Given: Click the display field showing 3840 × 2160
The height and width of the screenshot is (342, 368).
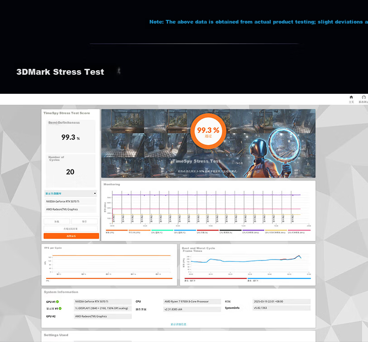Looking at the screenshot, I should point(103,308).
